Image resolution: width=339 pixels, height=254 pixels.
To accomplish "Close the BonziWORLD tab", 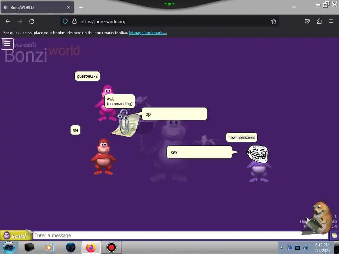I will click(x=69, y=7).
